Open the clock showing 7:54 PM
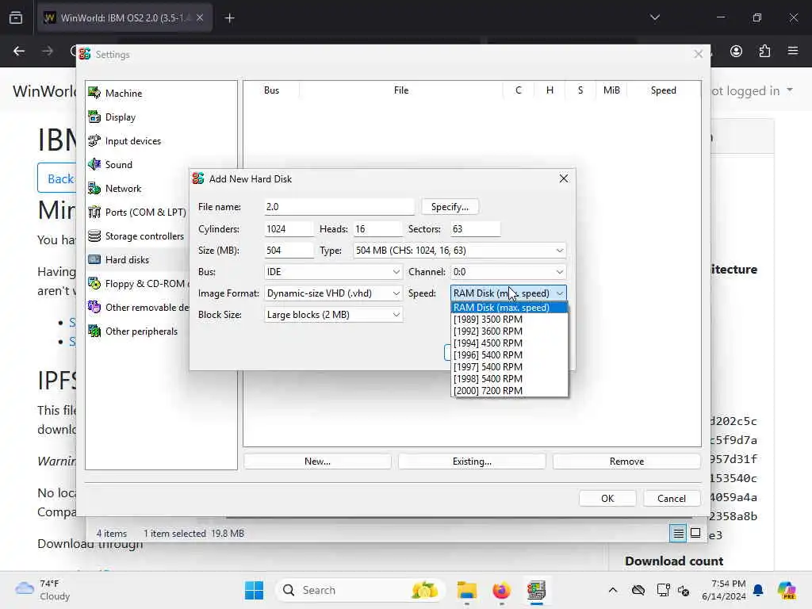The image size is (812, 609). tap(723, 590)
